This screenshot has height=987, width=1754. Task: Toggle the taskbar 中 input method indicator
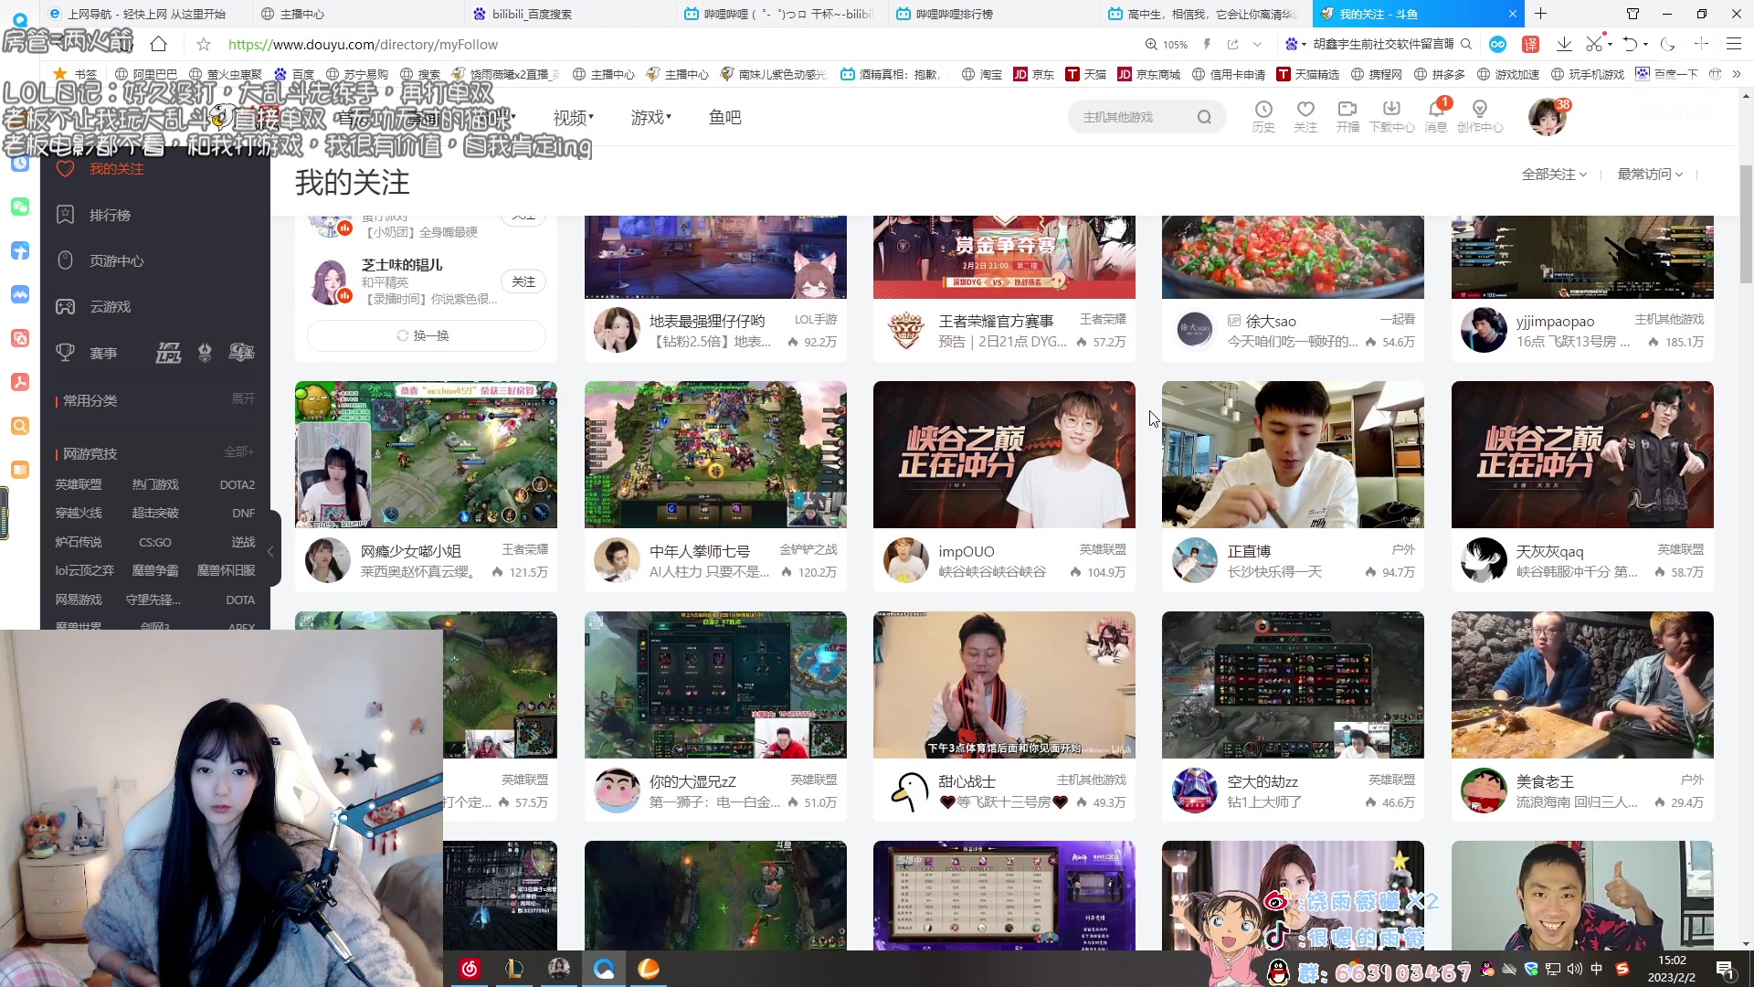coord(1597,969)
